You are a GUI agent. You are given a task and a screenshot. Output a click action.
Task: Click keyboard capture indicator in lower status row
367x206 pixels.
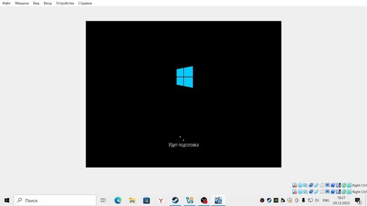point(349,192)
